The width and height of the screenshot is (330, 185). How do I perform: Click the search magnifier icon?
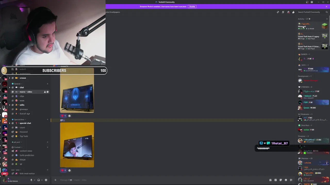327,12
